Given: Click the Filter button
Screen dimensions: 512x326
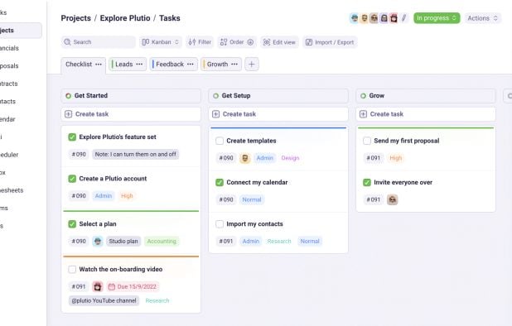Looking at the screenshot, I should pyautogui.click(x=200, y=42).
